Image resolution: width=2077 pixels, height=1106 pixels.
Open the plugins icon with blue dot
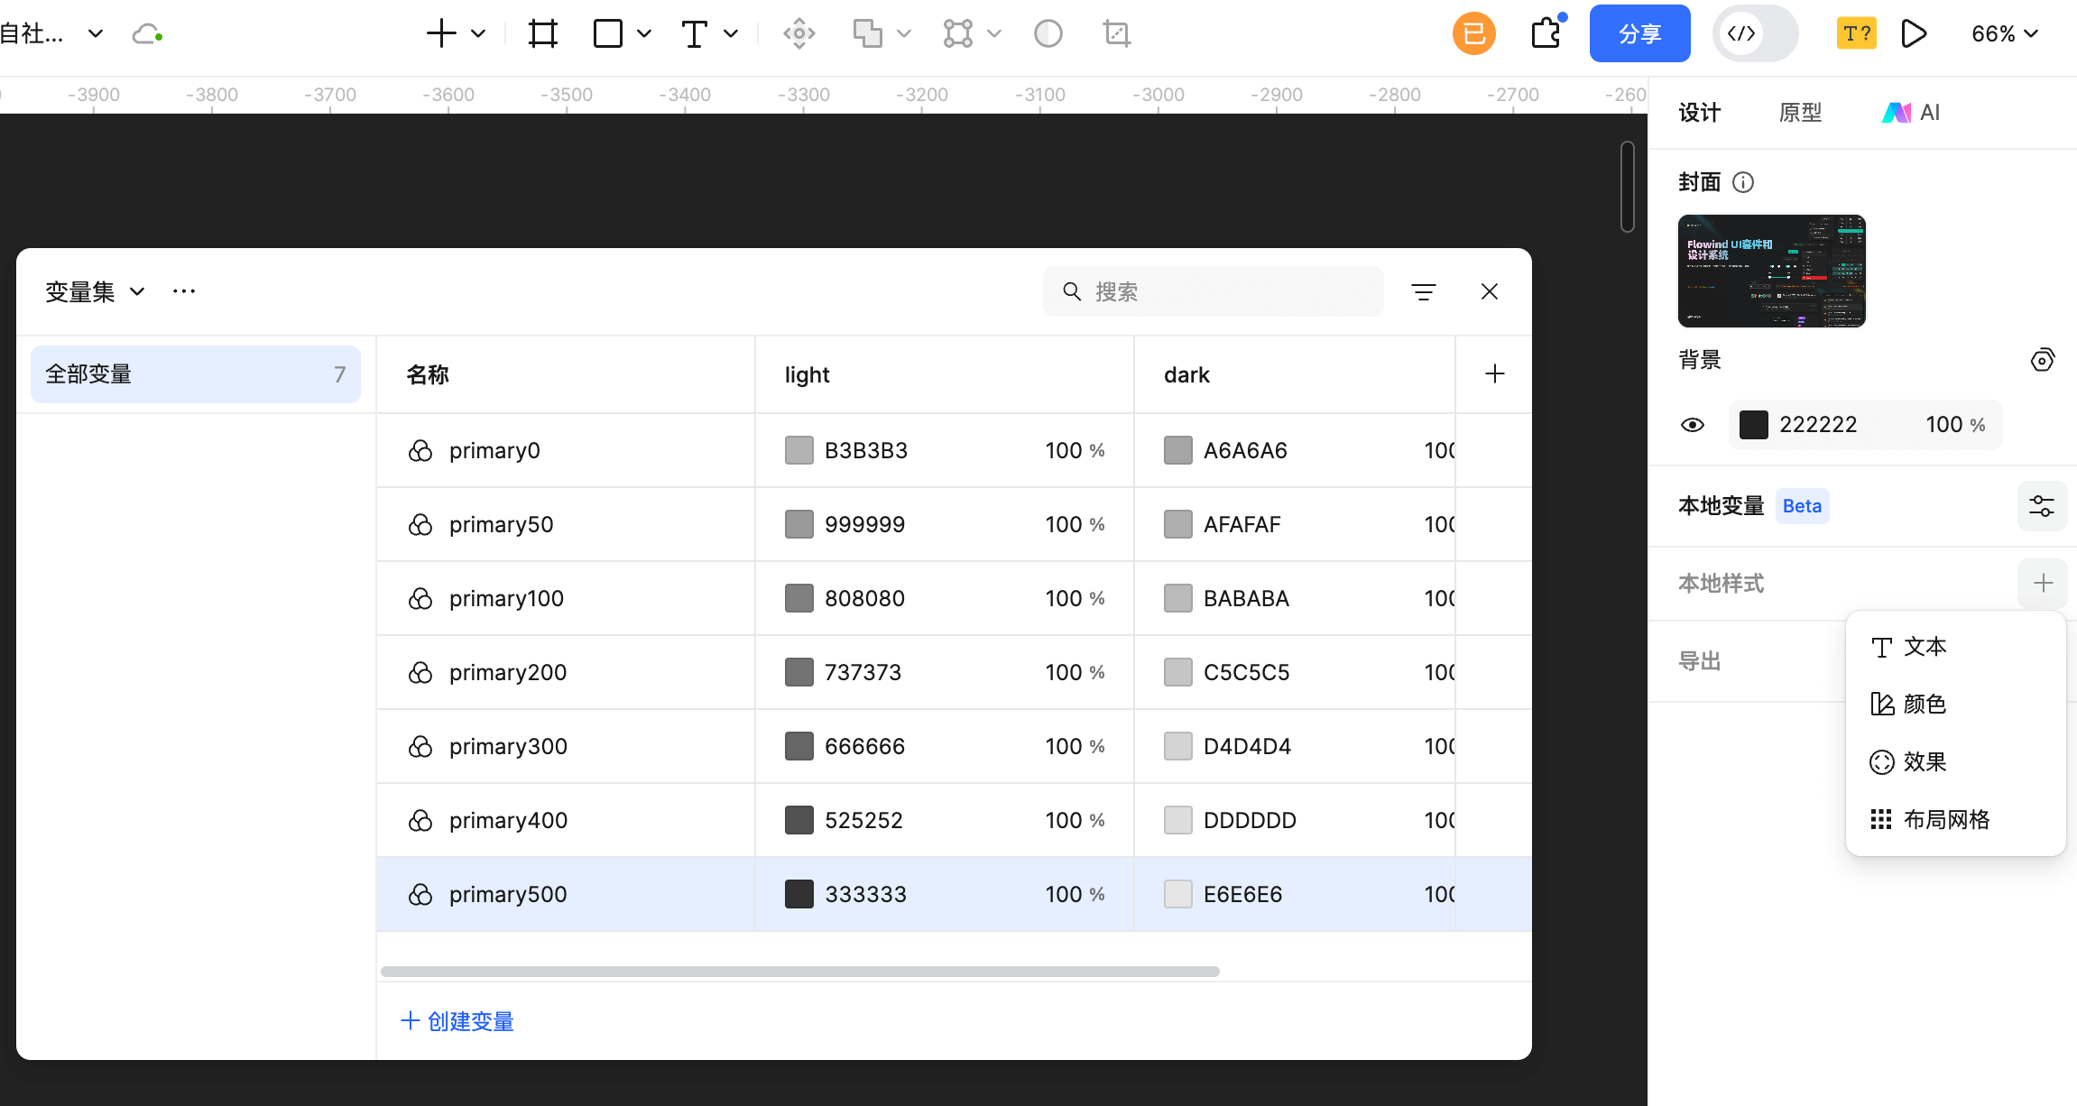[1546, 33]
